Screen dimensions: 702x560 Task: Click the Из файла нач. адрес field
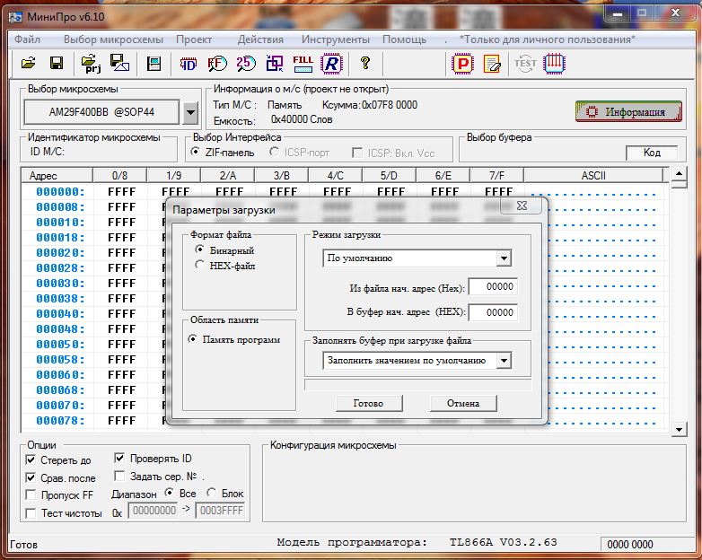493,288
